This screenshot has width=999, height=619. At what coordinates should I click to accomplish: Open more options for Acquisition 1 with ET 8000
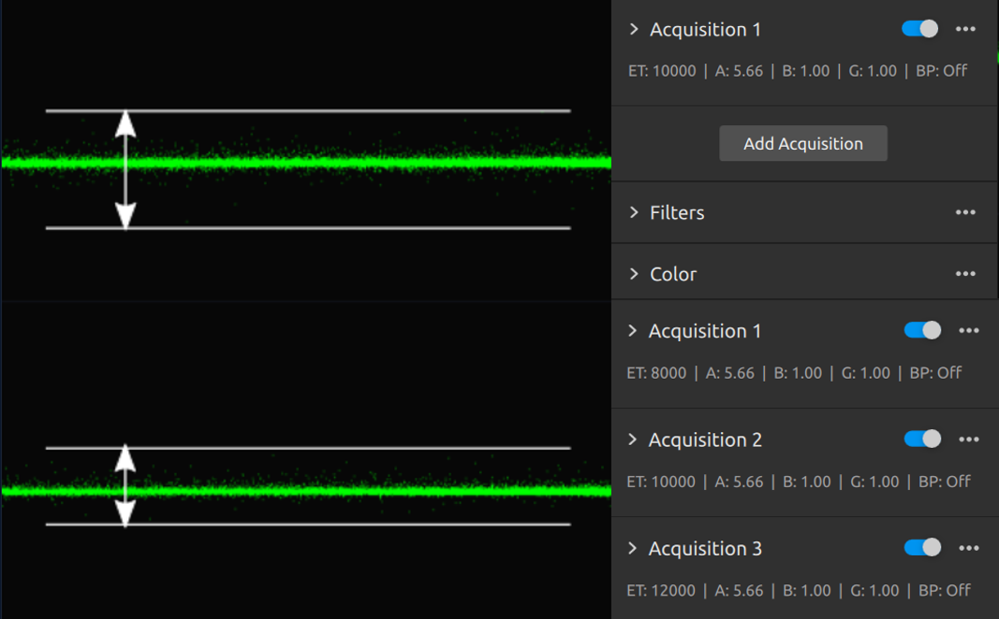(x=968, y=330)
